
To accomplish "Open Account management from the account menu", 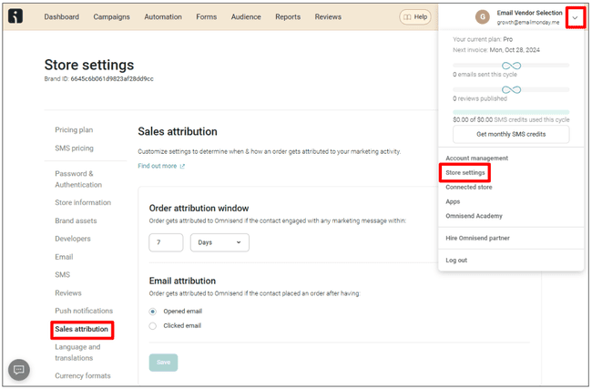I will tap(476, 159).
